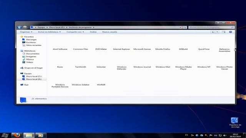Click the change view icon

coord(213,32)
